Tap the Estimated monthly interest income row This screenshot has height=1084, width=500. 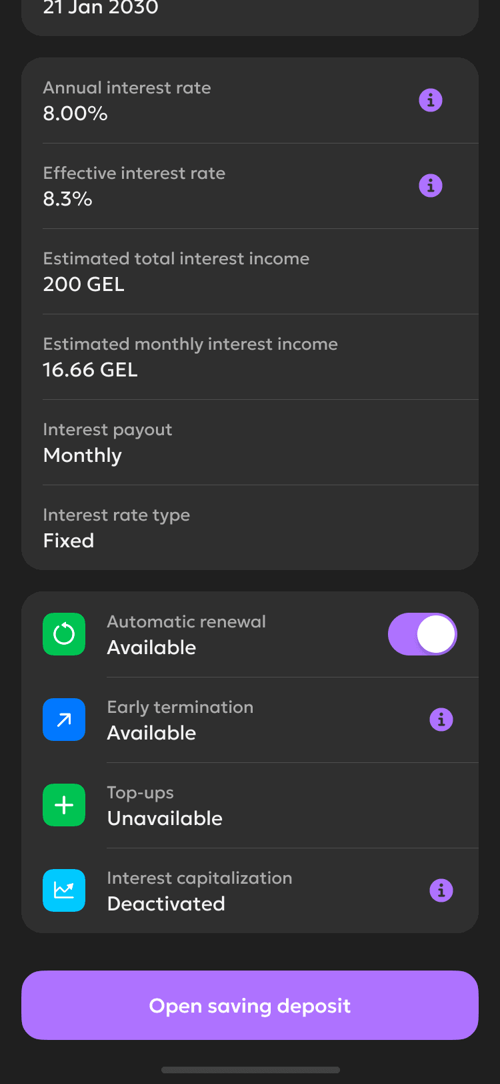point(250,357)
